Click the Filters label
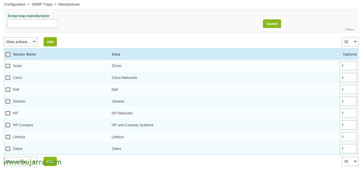Screen dimensions: 362x169 coord(350,30)
